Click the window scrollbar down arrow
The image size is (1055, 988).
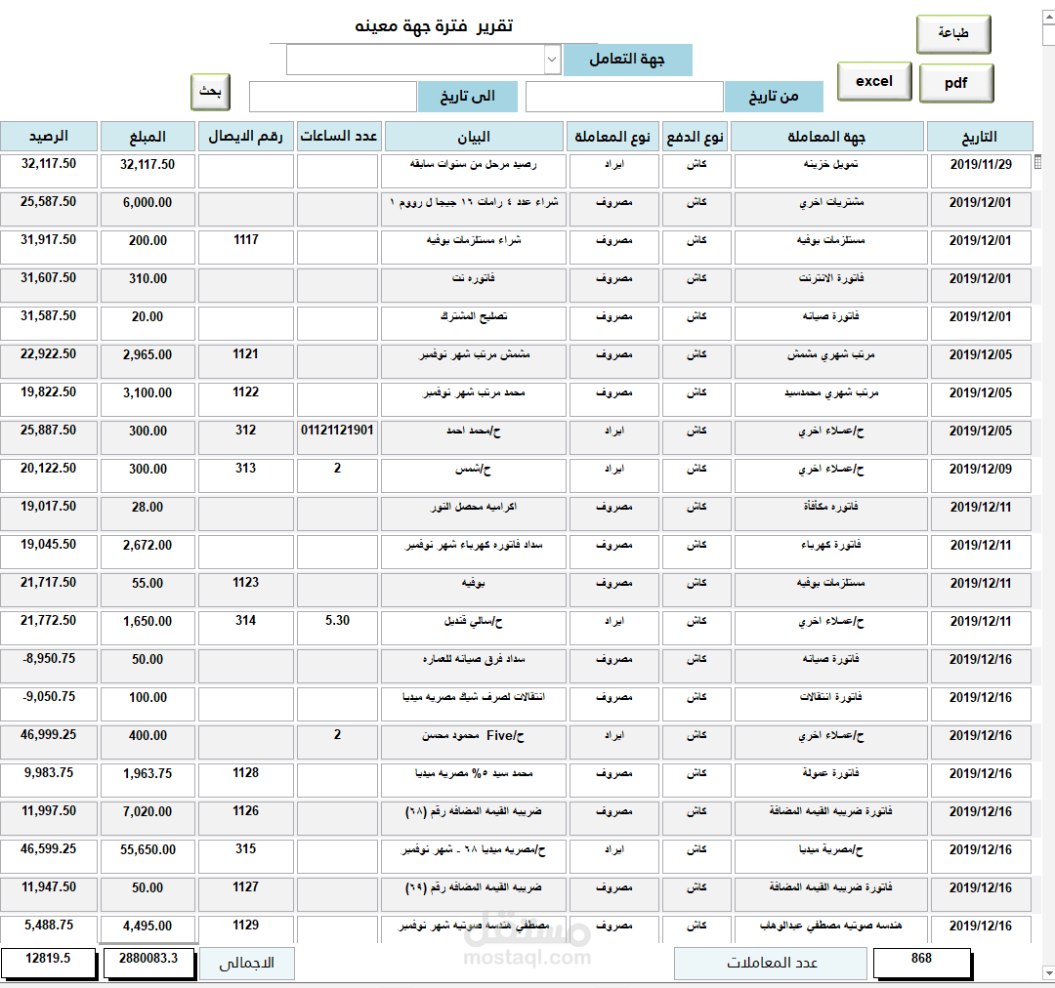pyautogui.click(x=1048, y=974)
